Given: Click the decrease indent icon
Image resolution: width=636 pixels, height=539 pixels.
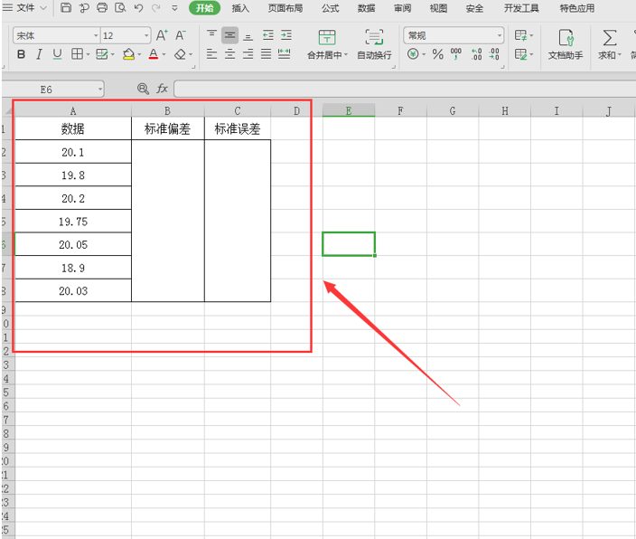Looking at the screenshot, I should pos(268,35).
